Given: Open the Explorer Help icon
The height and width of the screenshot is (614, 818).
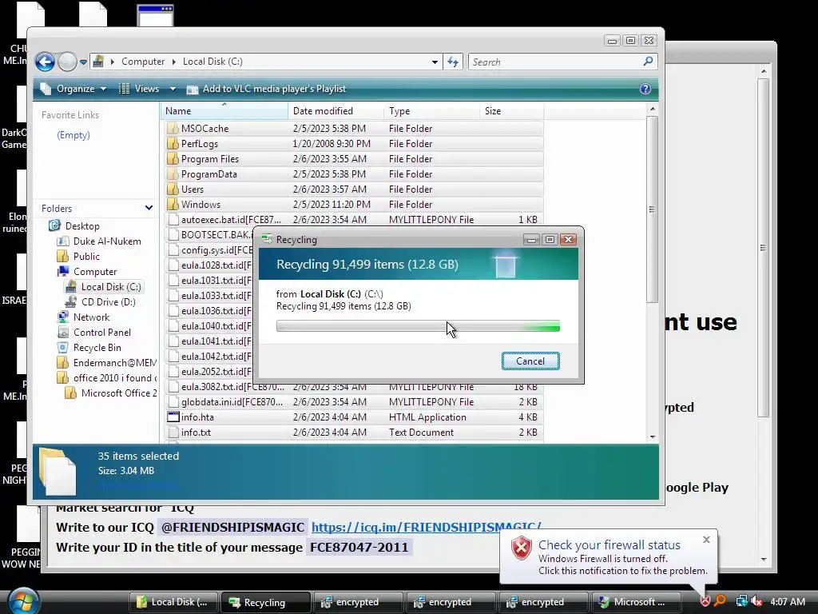Looking at the screenshot, I should point(645,89).
